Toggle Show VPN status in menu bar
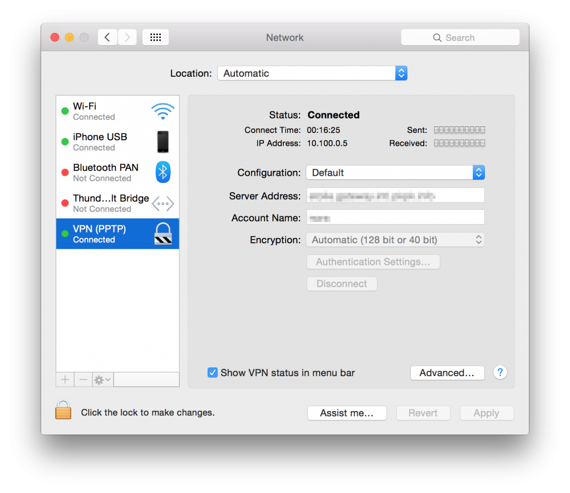This screenshot has width=570, height=493. (212, 373)
